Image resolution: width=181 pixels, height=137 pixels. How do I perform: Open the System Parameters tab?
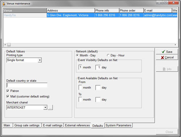coord(118,125)
